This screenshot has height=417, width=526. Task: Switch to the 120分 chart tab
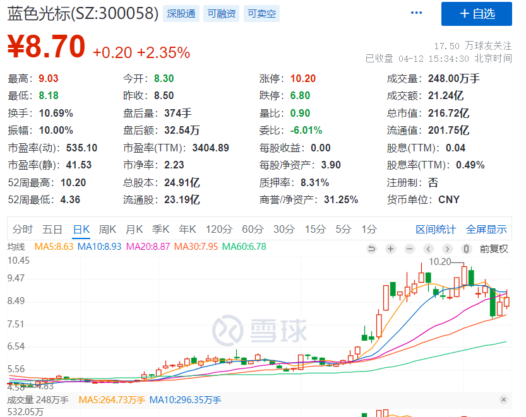pos(218,229)
